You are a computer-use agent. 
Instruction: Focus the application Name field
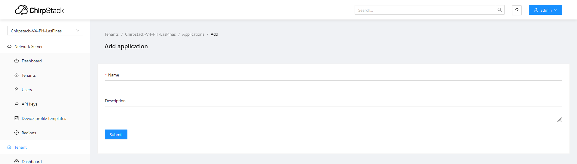click(333, 85)
